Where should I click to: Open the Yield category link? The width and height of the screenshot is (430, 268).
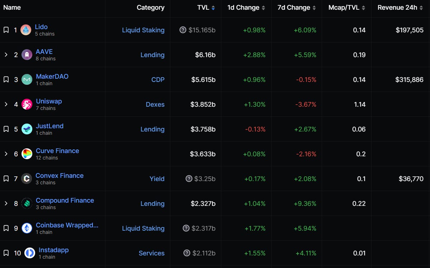coord(157,179)
